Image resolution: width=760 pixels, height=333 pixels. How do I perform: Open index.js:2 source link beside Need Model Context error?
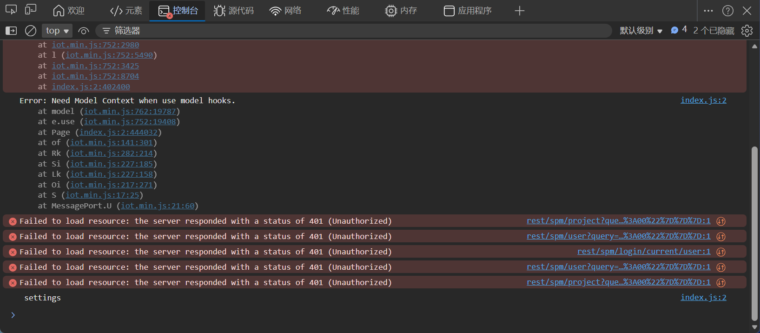coord(703,100)
